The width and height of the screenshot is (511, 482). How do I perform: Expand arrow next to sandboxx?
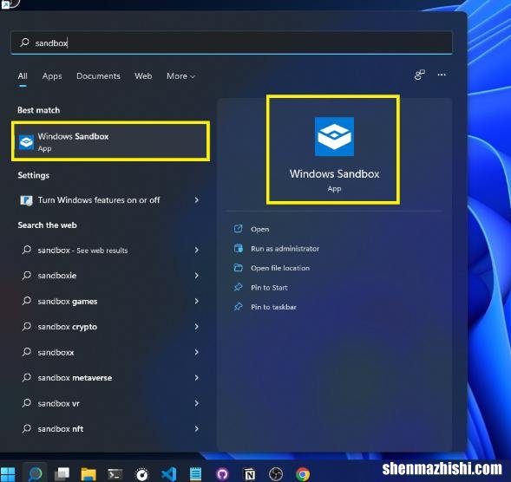point(197,352)
